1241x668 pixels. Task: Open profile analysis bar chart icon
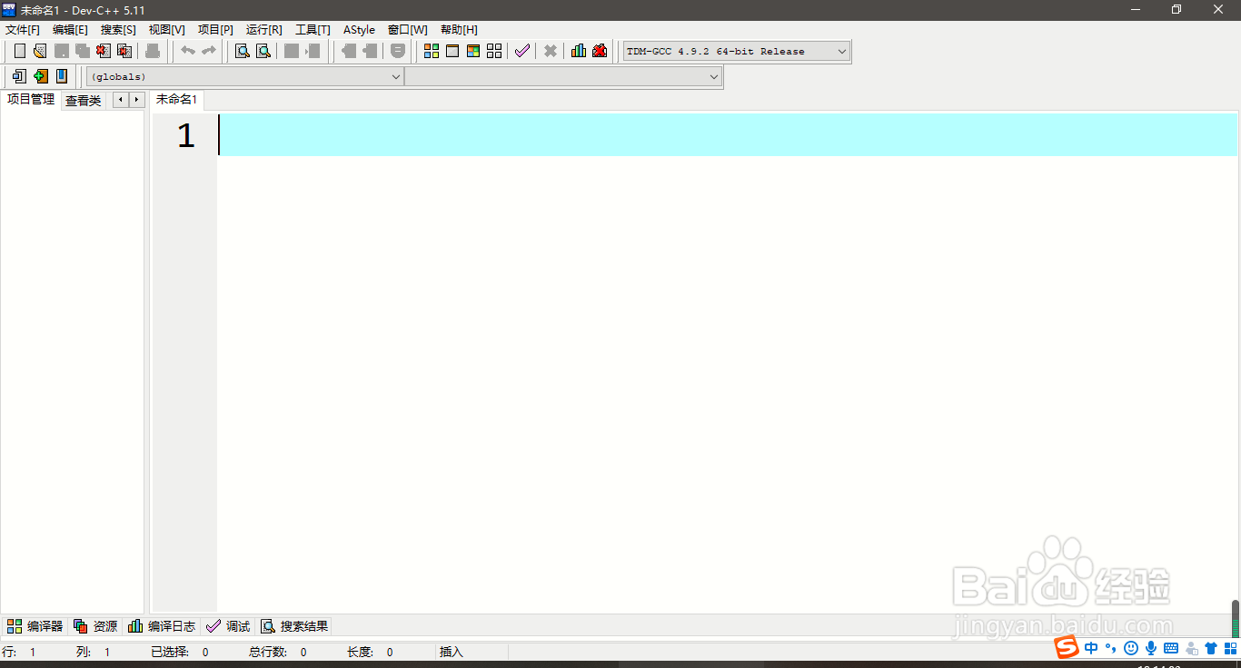pos(579,51)
